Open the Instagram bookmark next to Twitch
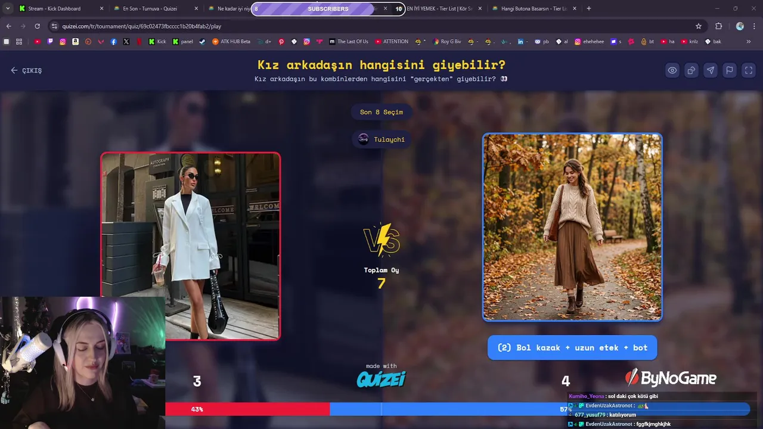 pyautogui.click(x=63, y=42)
